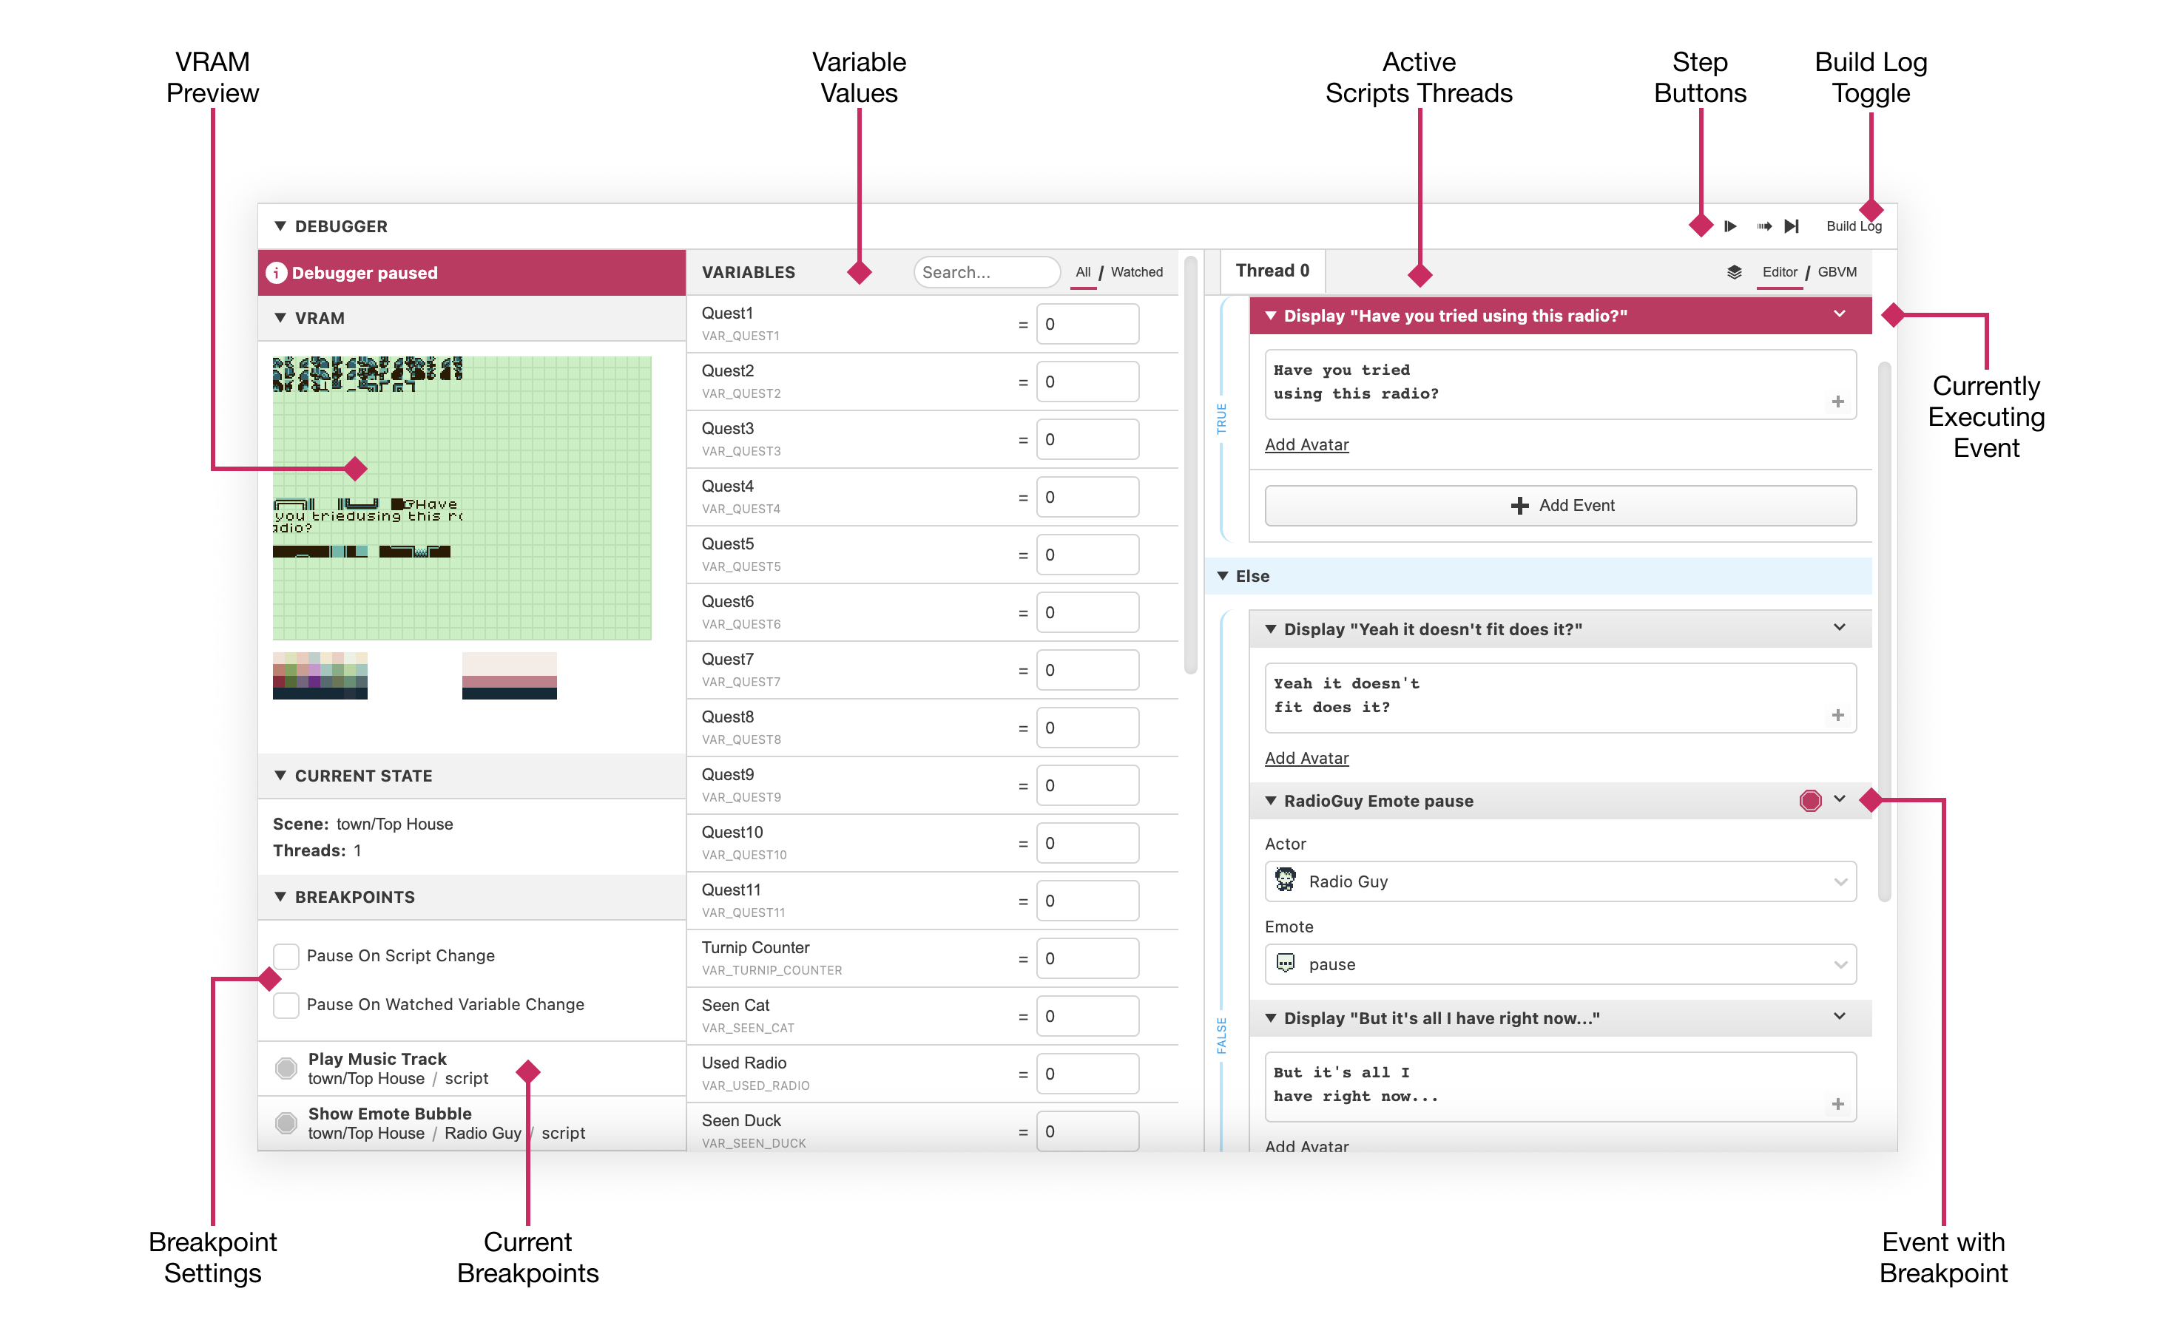Click the left color palette swatch under VRAM

click(x=320, y=676)
